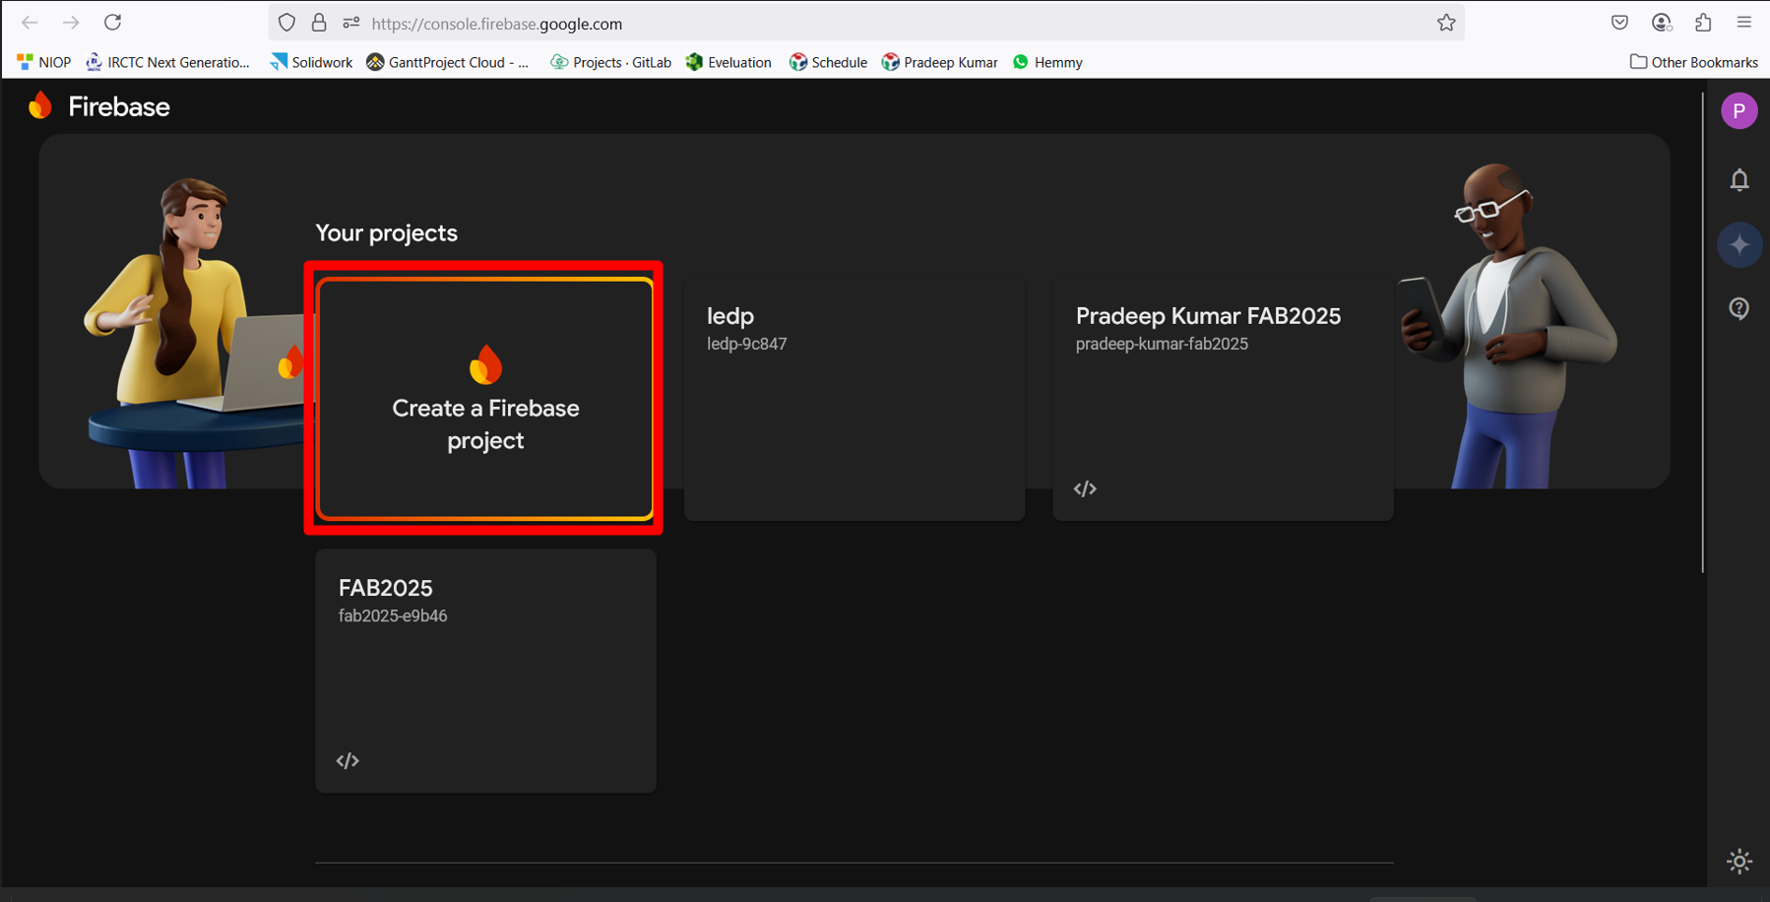Screen dimensions: 1770x902
Task: Click the project ID fab2025-e9b46
Action: tap(393, 615)
